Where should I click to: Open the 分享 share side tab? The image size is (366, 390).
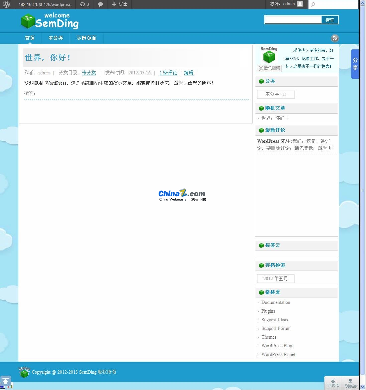(x=355, y=64)
